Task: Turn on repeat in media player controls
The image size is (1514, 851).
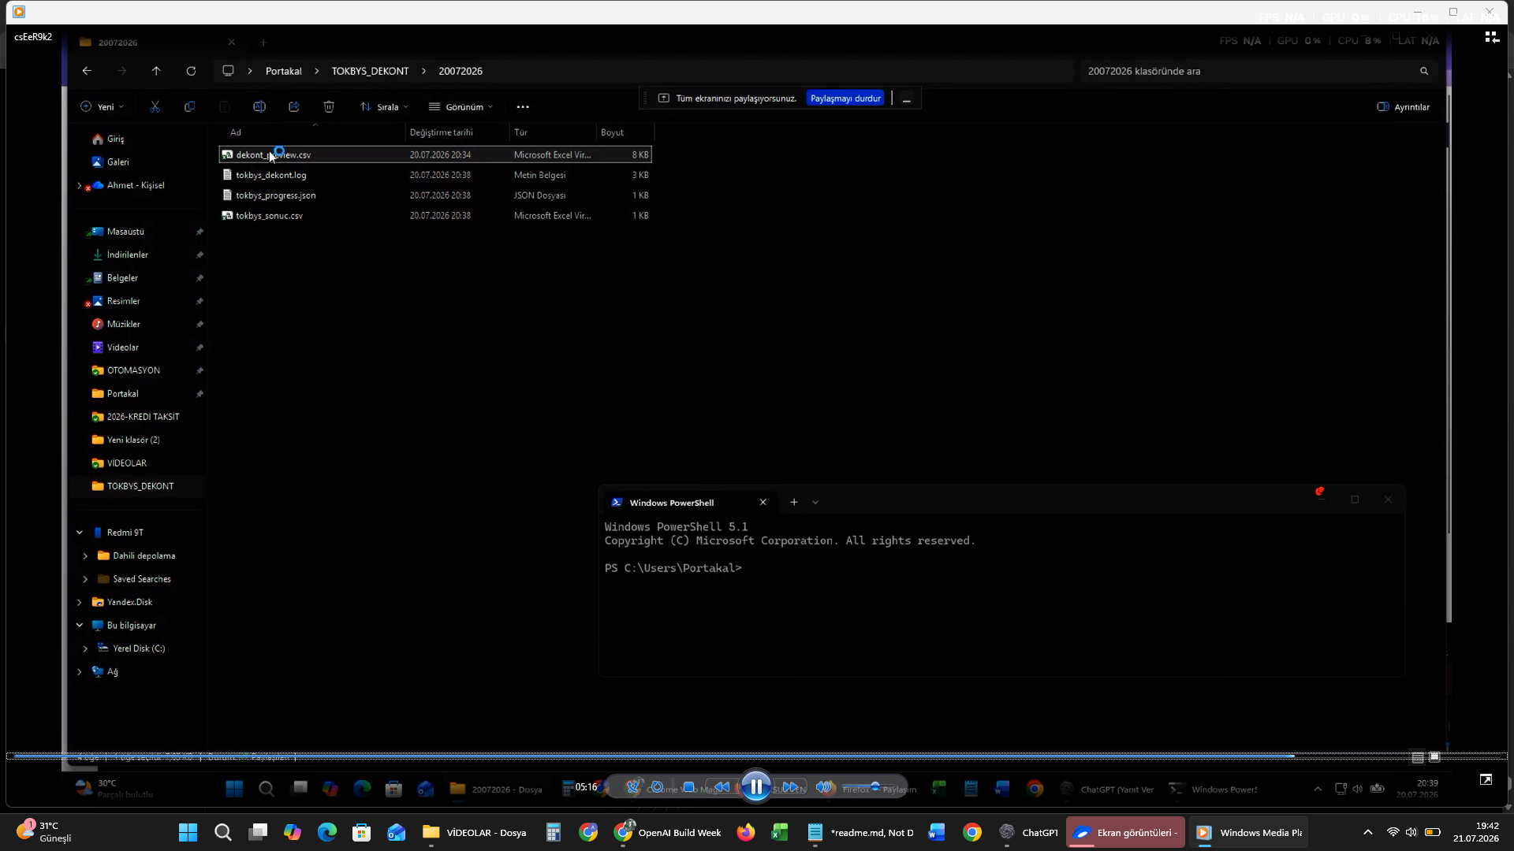Action: [x=657, y=787]
